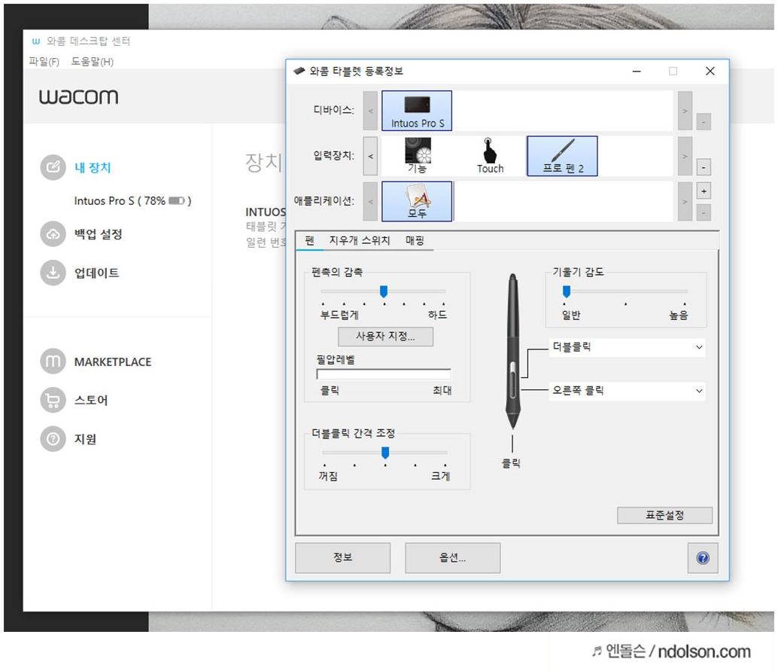Viewport: 778px width, 671px height.
Task: Click the right arrow in the 입력장치 row
Action: (685, 156)
